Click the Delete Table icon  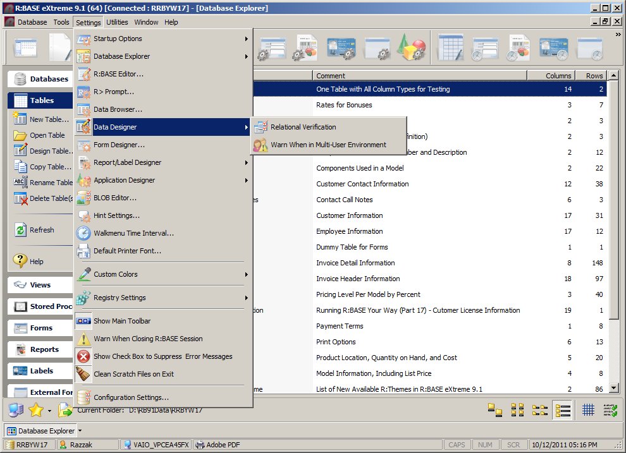pos(20,198)
